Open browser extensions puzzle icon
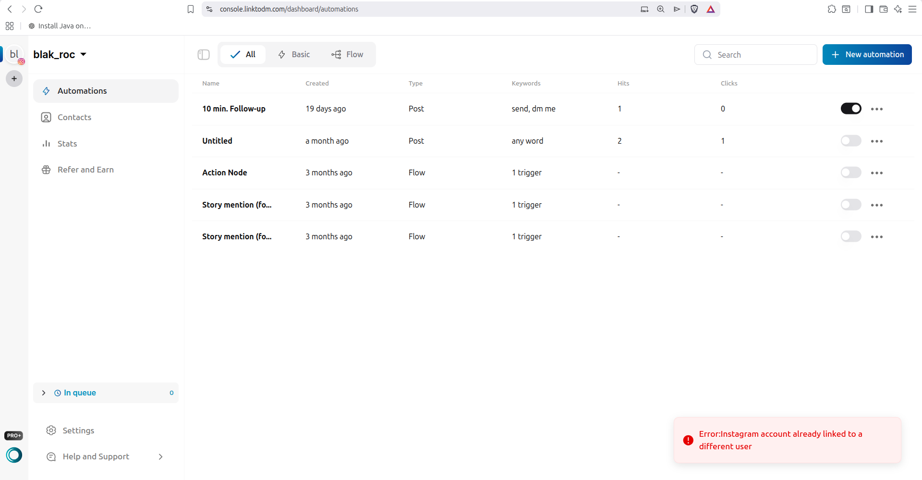922x480 pixels. click(832, 9)
